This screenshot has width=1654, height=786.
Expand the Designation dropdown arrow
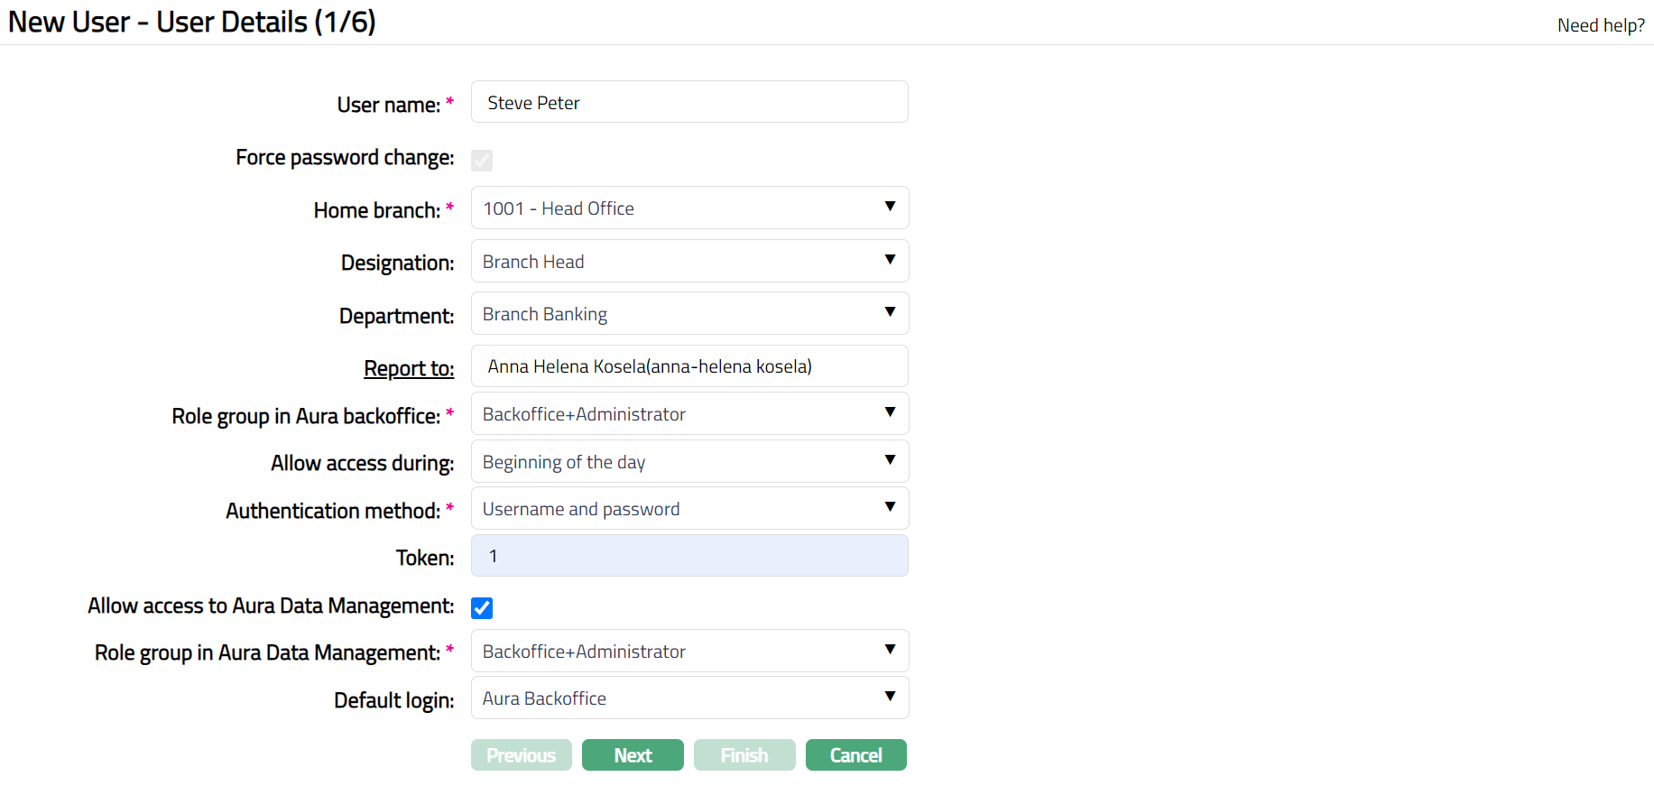click(x=889, y=260)
